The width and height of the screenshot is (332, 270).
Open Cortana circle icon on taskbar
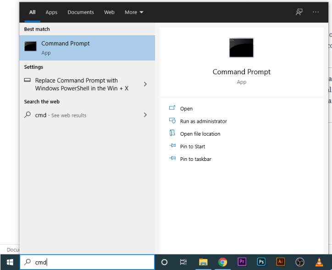(164, 262)
